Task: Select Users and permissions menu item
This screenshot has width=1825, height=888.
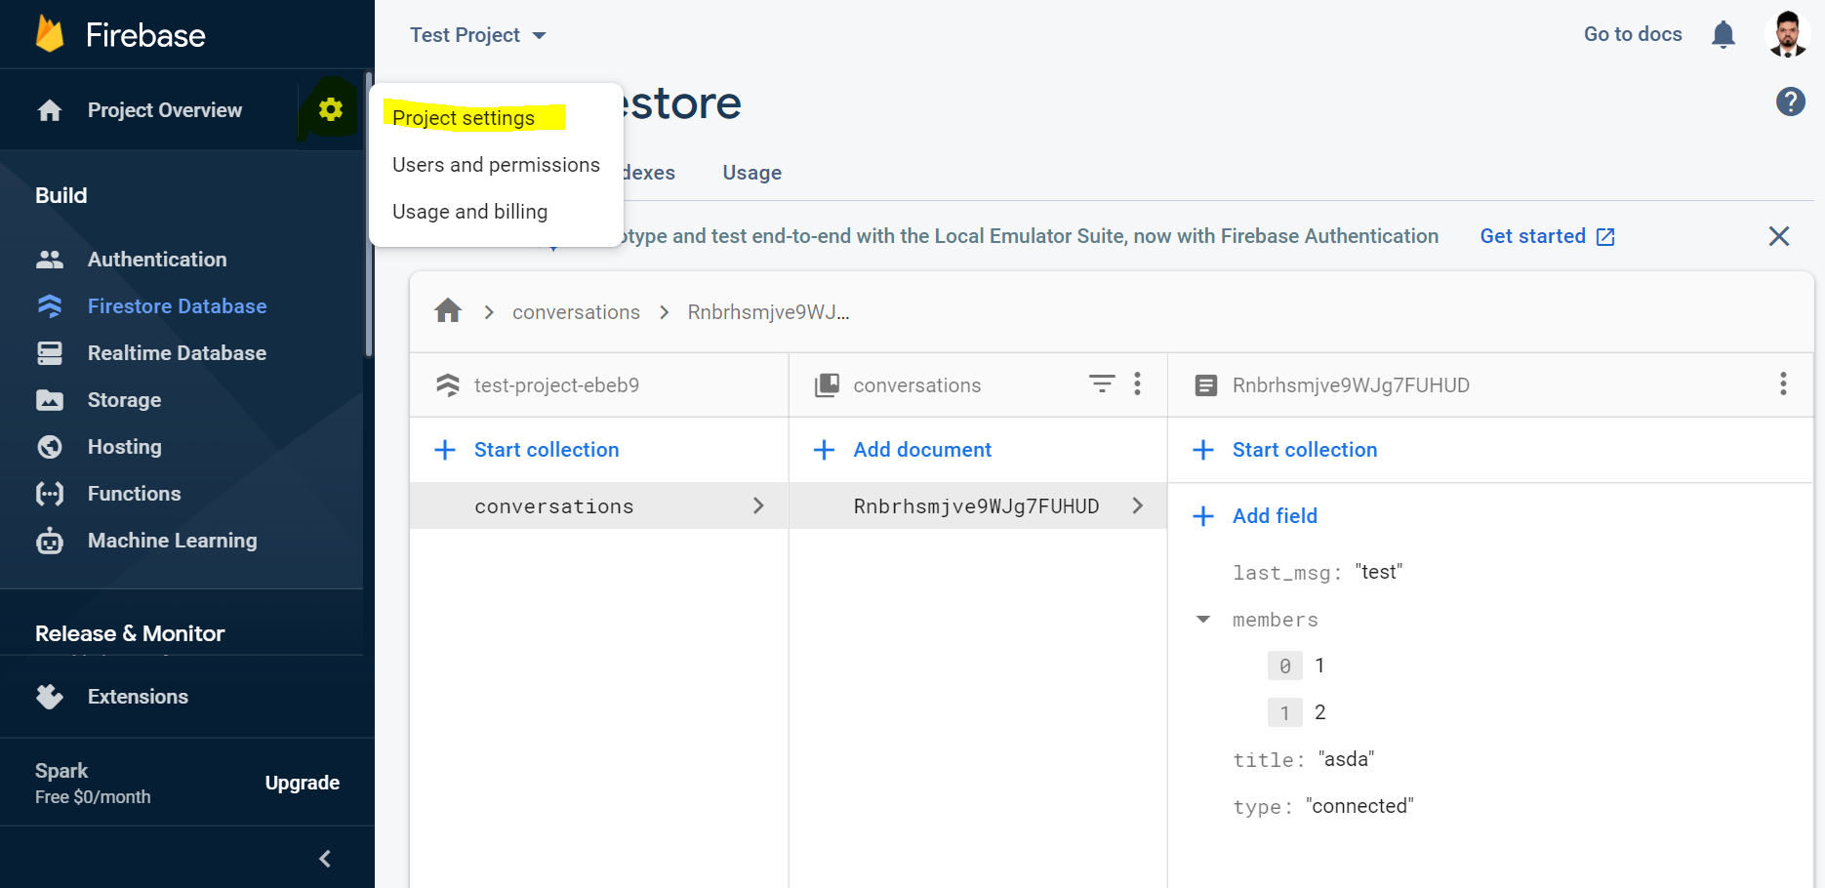Action: click(x=496, y=165)
